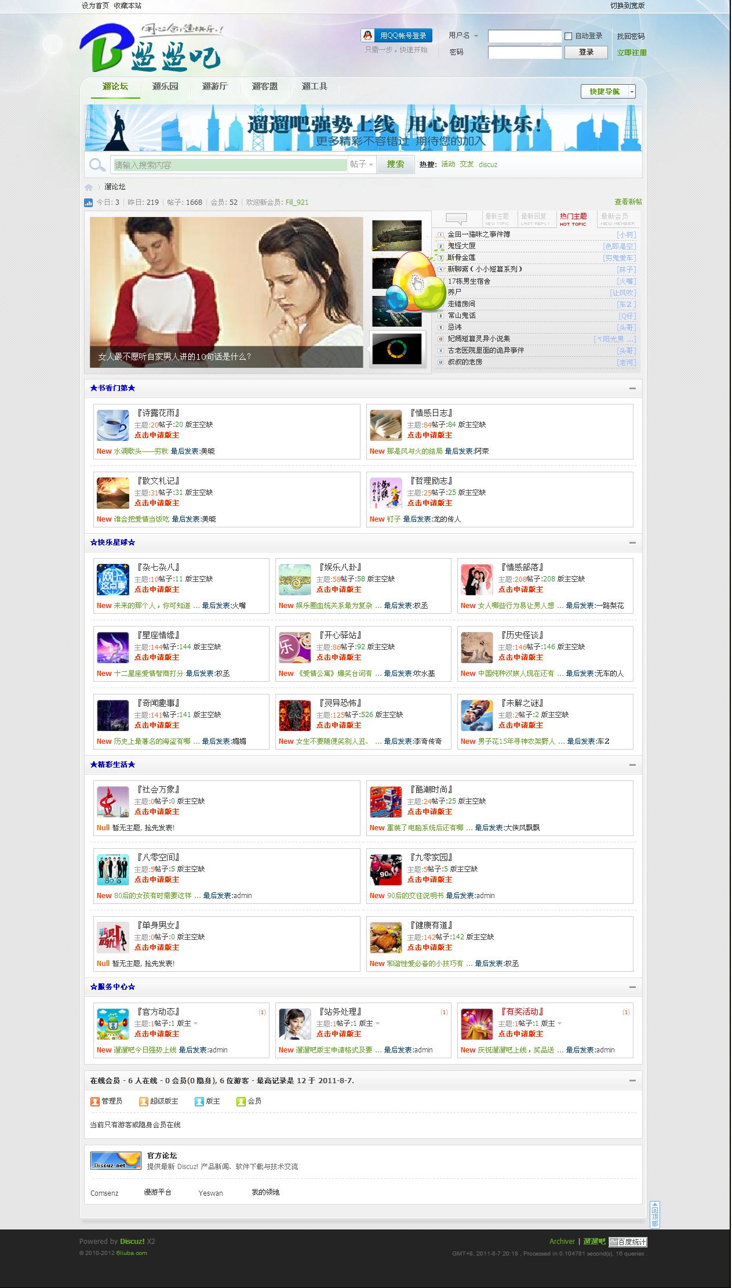Select the 遛工具 navigation tab

(315, 87)
